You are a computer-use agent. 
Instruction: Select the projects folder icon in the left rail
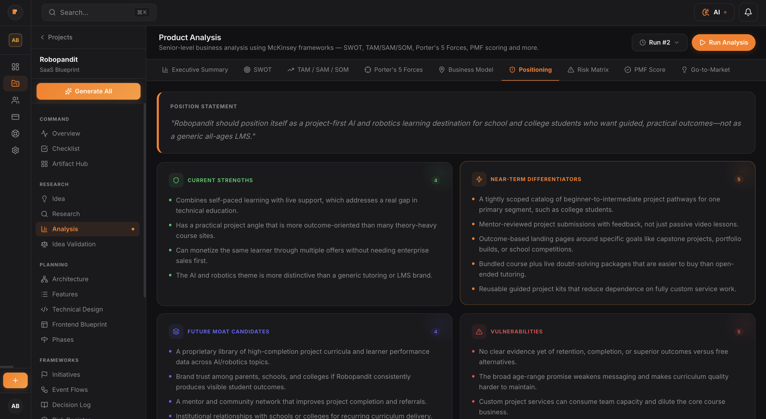pos(15,83)
